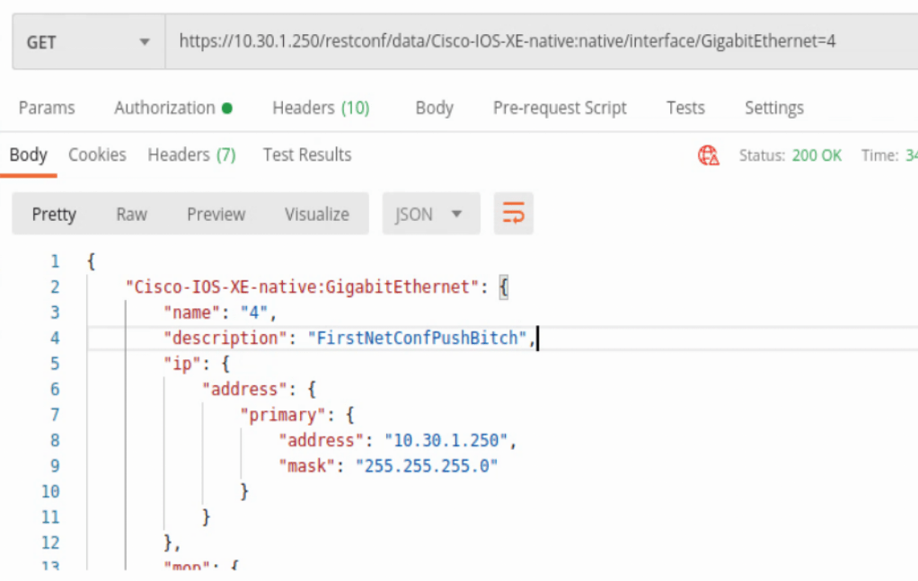Expand the JSON format dropdown

[430, 215]
